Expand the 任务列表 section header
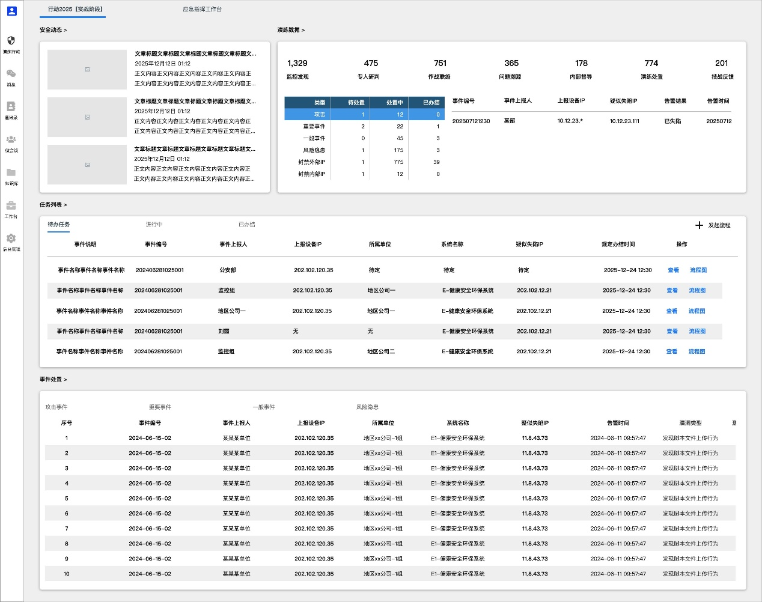Screen dimensions: 762x602 coord(53,205)
